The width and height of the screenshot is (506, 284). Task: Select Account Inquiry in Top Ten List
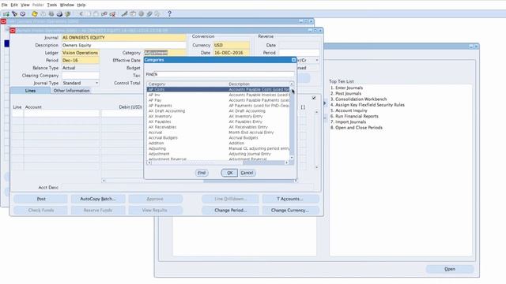(x=349, y=110)
